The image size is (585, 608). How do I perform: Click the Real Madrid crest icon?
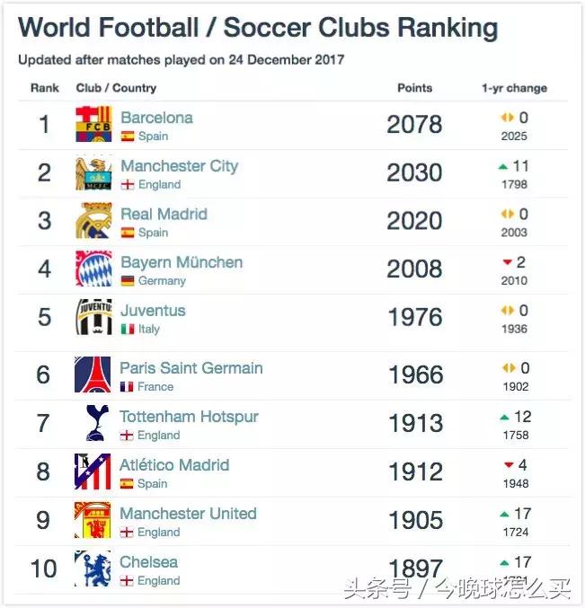coord(93,222)
